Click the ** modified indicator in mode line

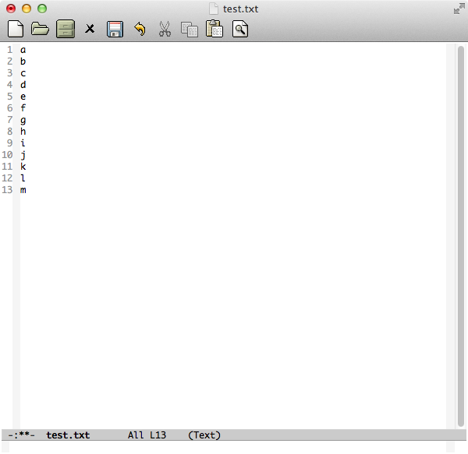(x=23, y=435)
